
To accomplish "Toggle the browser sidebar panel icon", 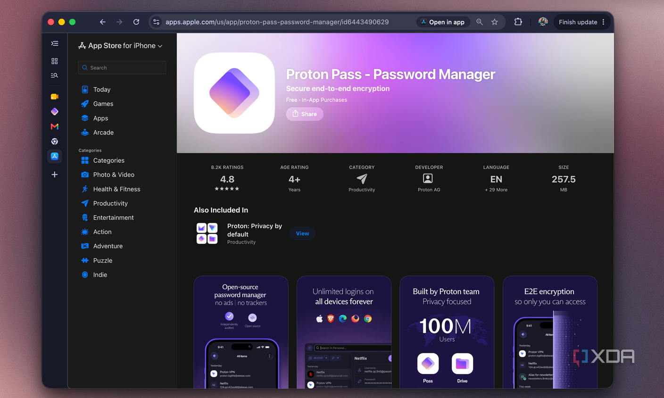I will pos(55,43).
